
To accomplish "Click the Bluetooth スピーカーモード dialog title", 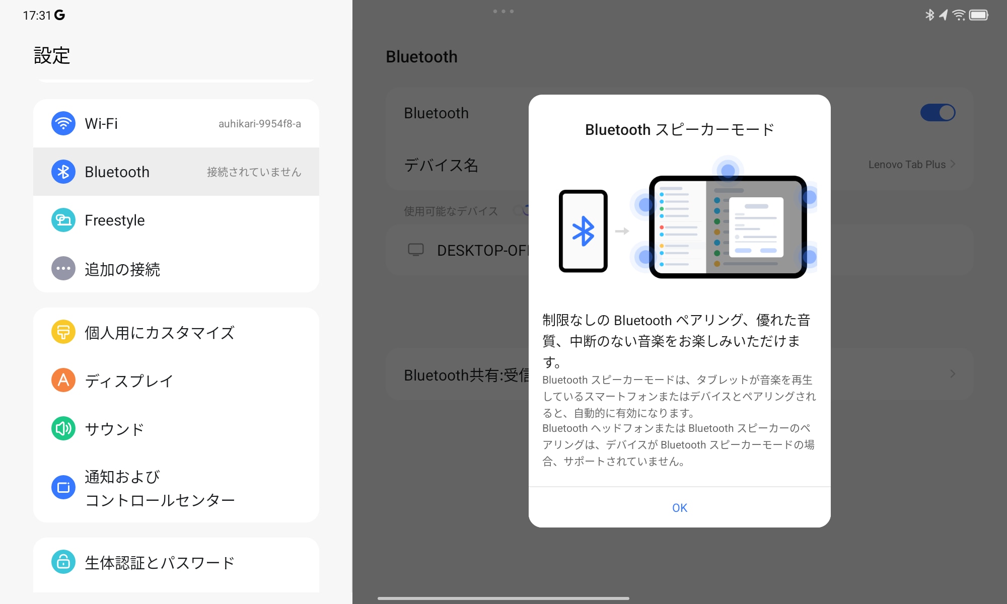I will 679,129.
